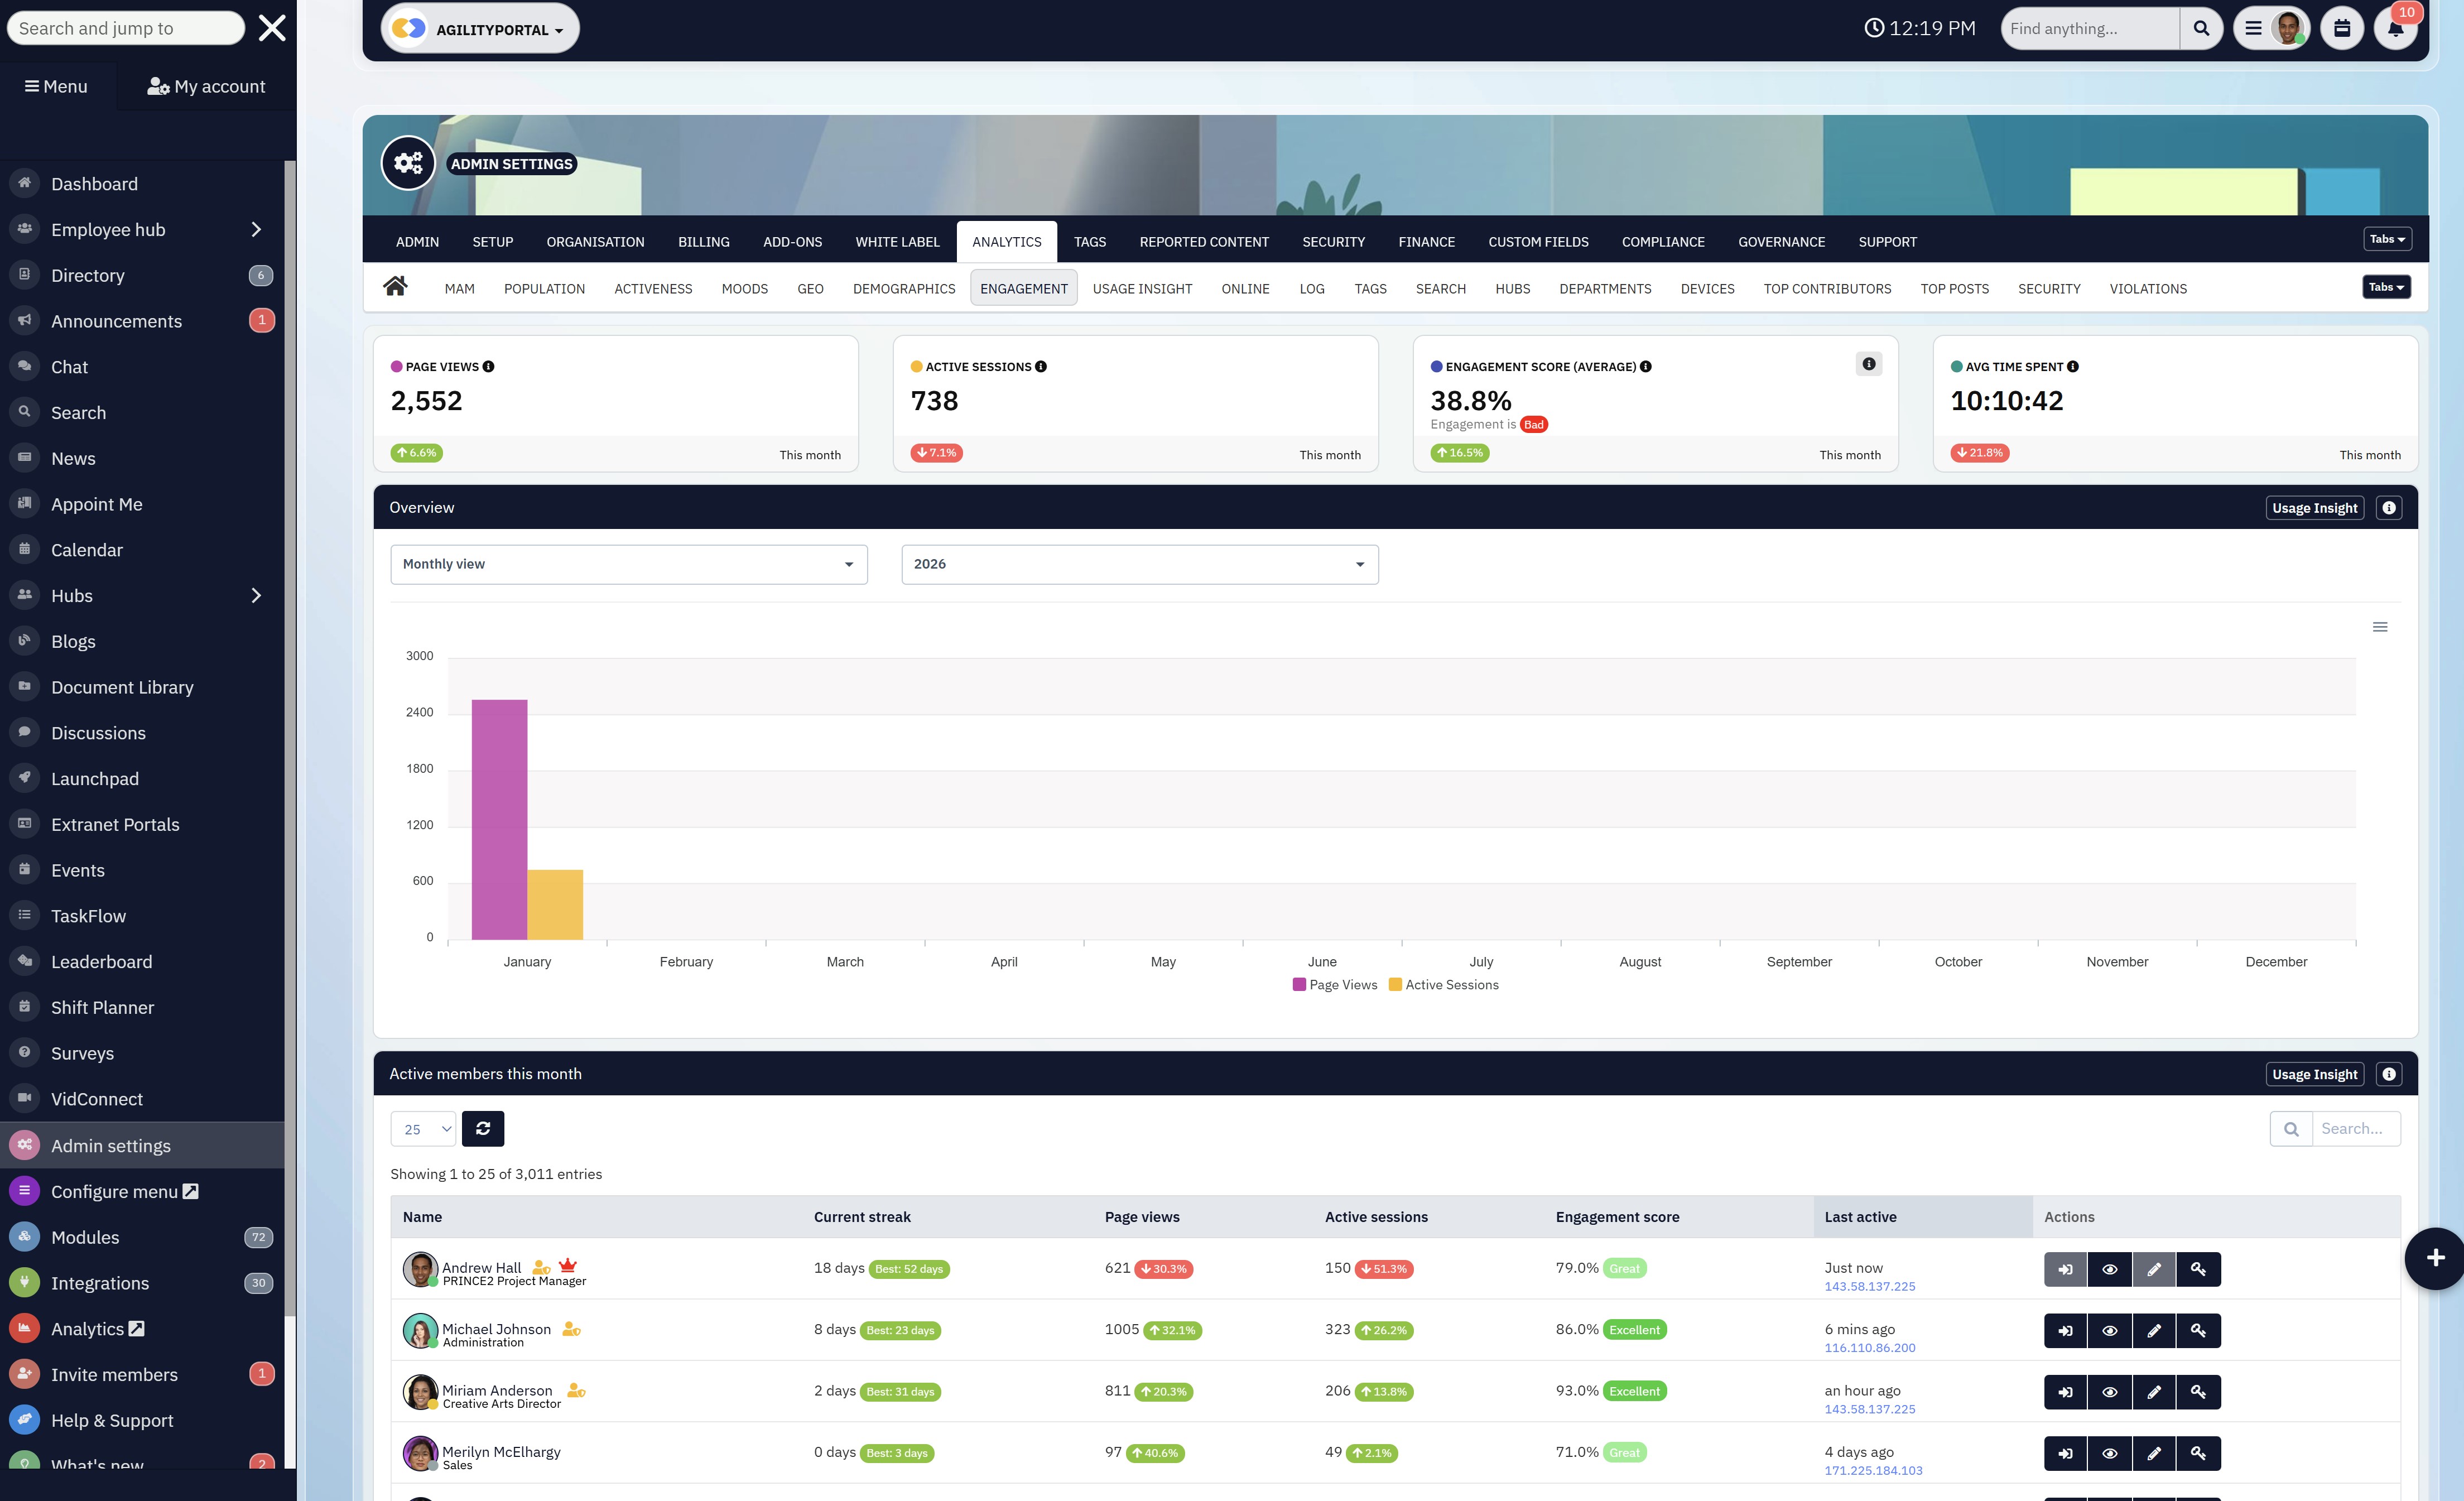This screenshot has width=2464, height=1501.
Task: Click the floating plus button
Action: click(2435, 1257)
